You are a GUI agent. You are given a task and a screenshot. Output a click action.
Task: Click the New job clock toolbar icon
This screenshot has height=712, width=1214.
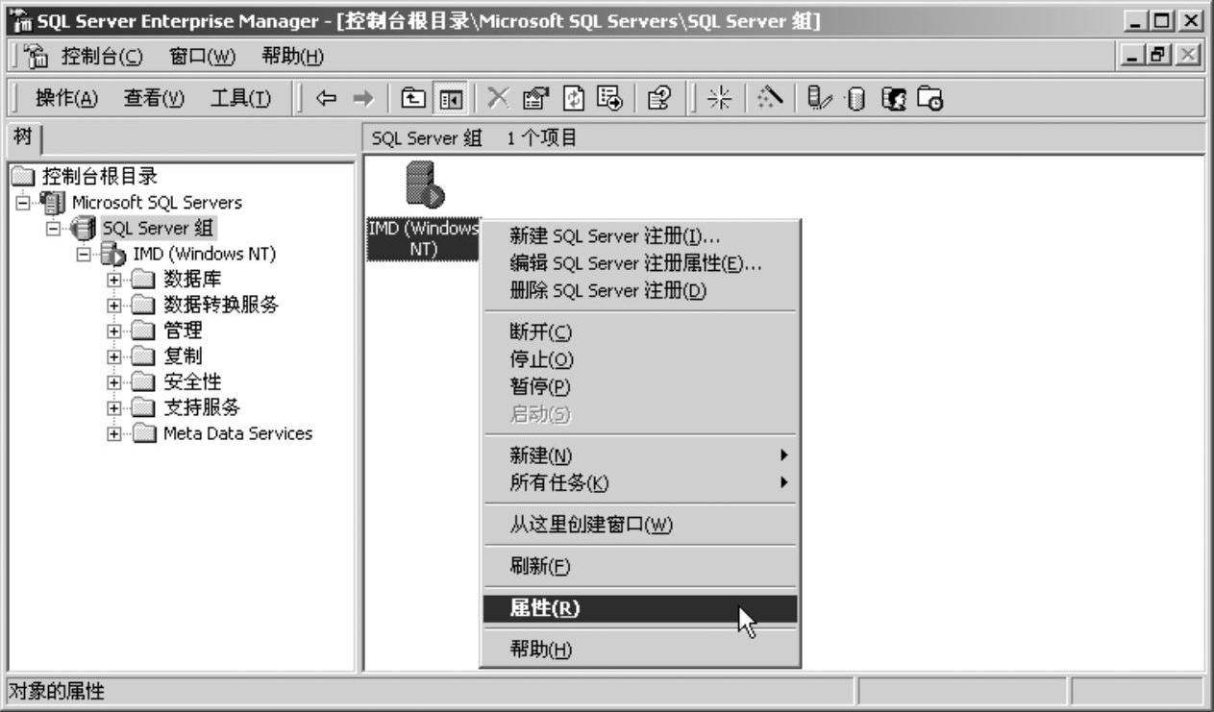point(930,98)
